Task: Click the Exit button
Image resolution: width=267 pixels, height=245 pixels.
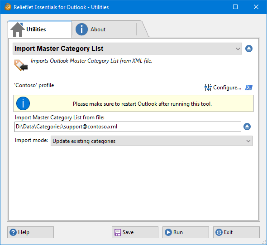Action: (x=236, y=232)
